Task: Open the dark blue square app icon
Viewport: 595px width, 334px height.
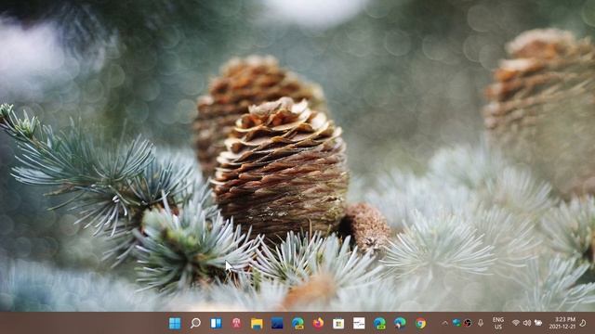Action: (x=277, y=323)
